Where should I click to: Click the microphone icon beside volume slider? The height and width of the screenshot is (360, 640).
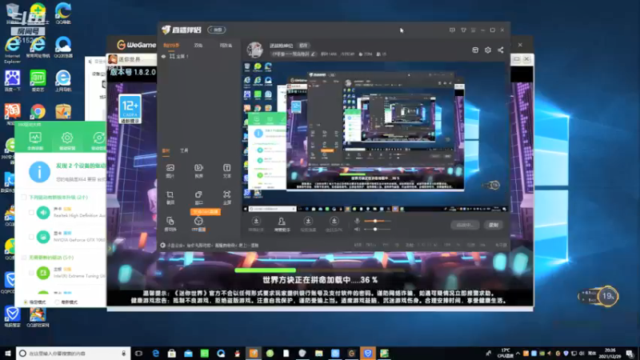357,221
